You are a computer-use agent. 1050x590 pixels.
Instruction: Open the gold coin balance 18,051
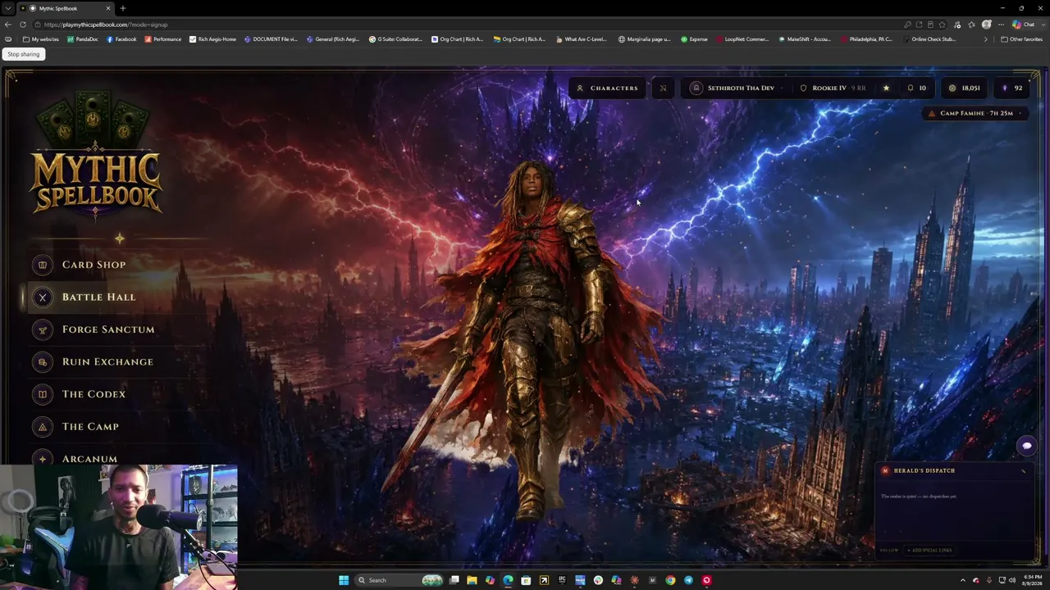point(964,88)
